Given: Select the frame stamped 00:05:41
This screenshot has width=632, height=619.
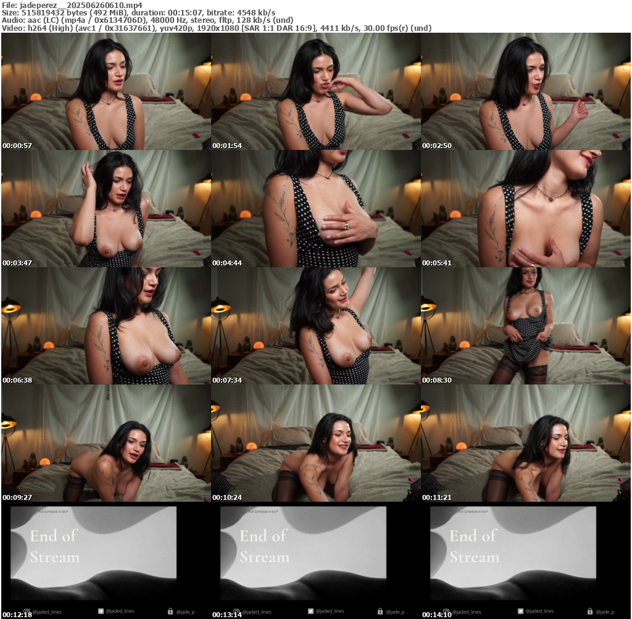Looking at the screenshot, I should [526, 209].
